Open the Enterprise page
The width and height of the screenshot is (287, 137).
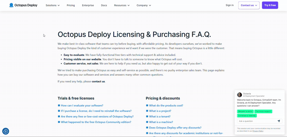(x=88, y=5)
